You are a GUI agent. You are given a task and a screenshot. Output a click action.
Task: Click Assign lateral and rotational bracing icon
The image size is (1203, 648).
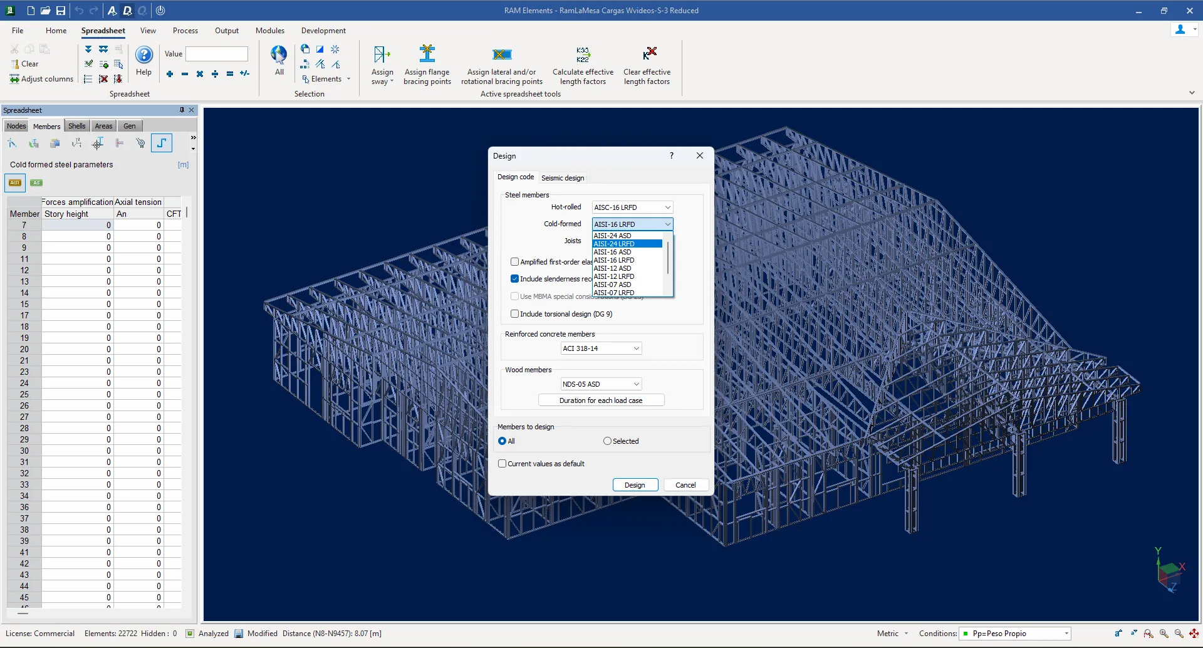502,55
